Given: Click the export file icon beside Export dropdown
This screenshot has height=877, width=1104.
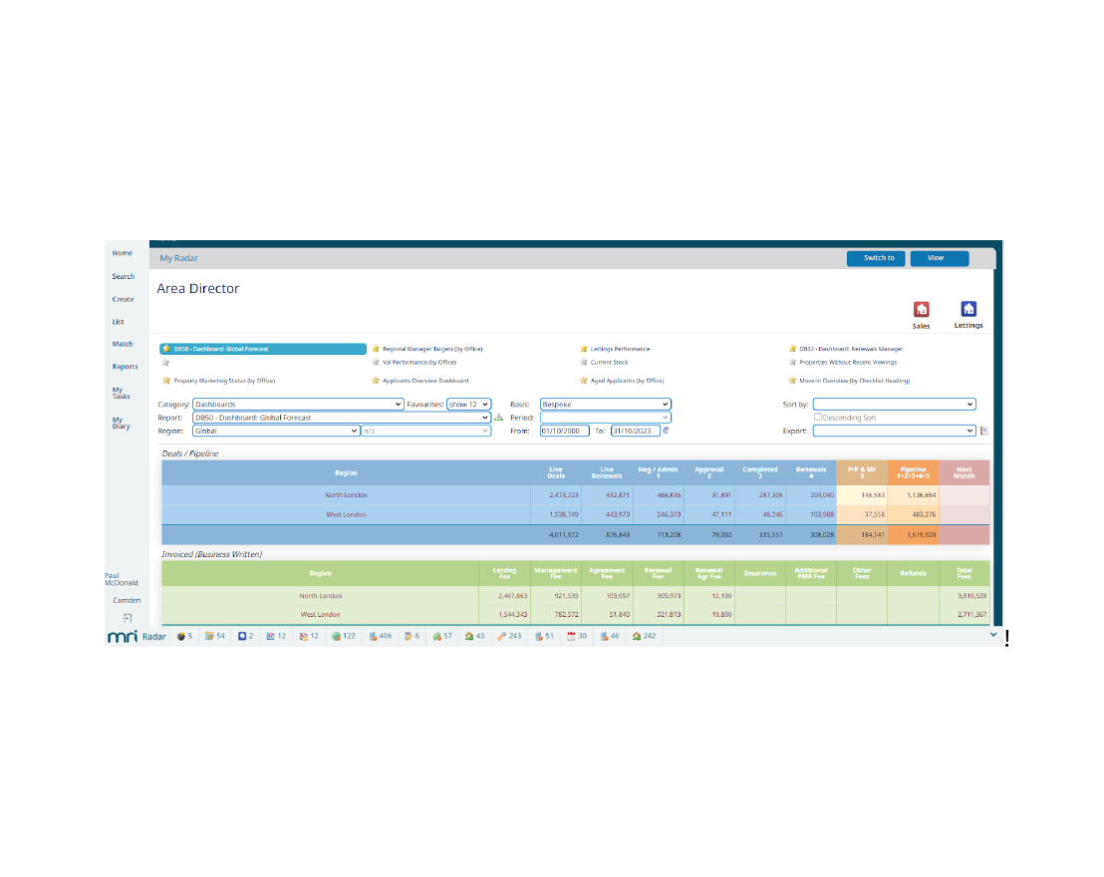Looking at the screenshot, I should point(982,430).
